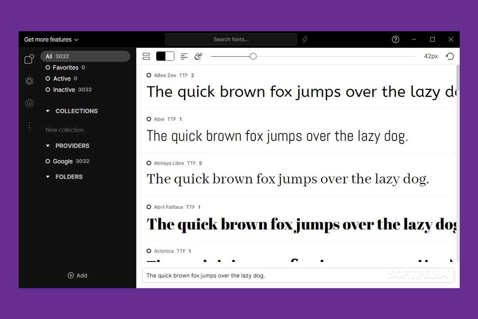Click the Search fonts input field
Screen dimensions: 478x319
click(231, 39)
